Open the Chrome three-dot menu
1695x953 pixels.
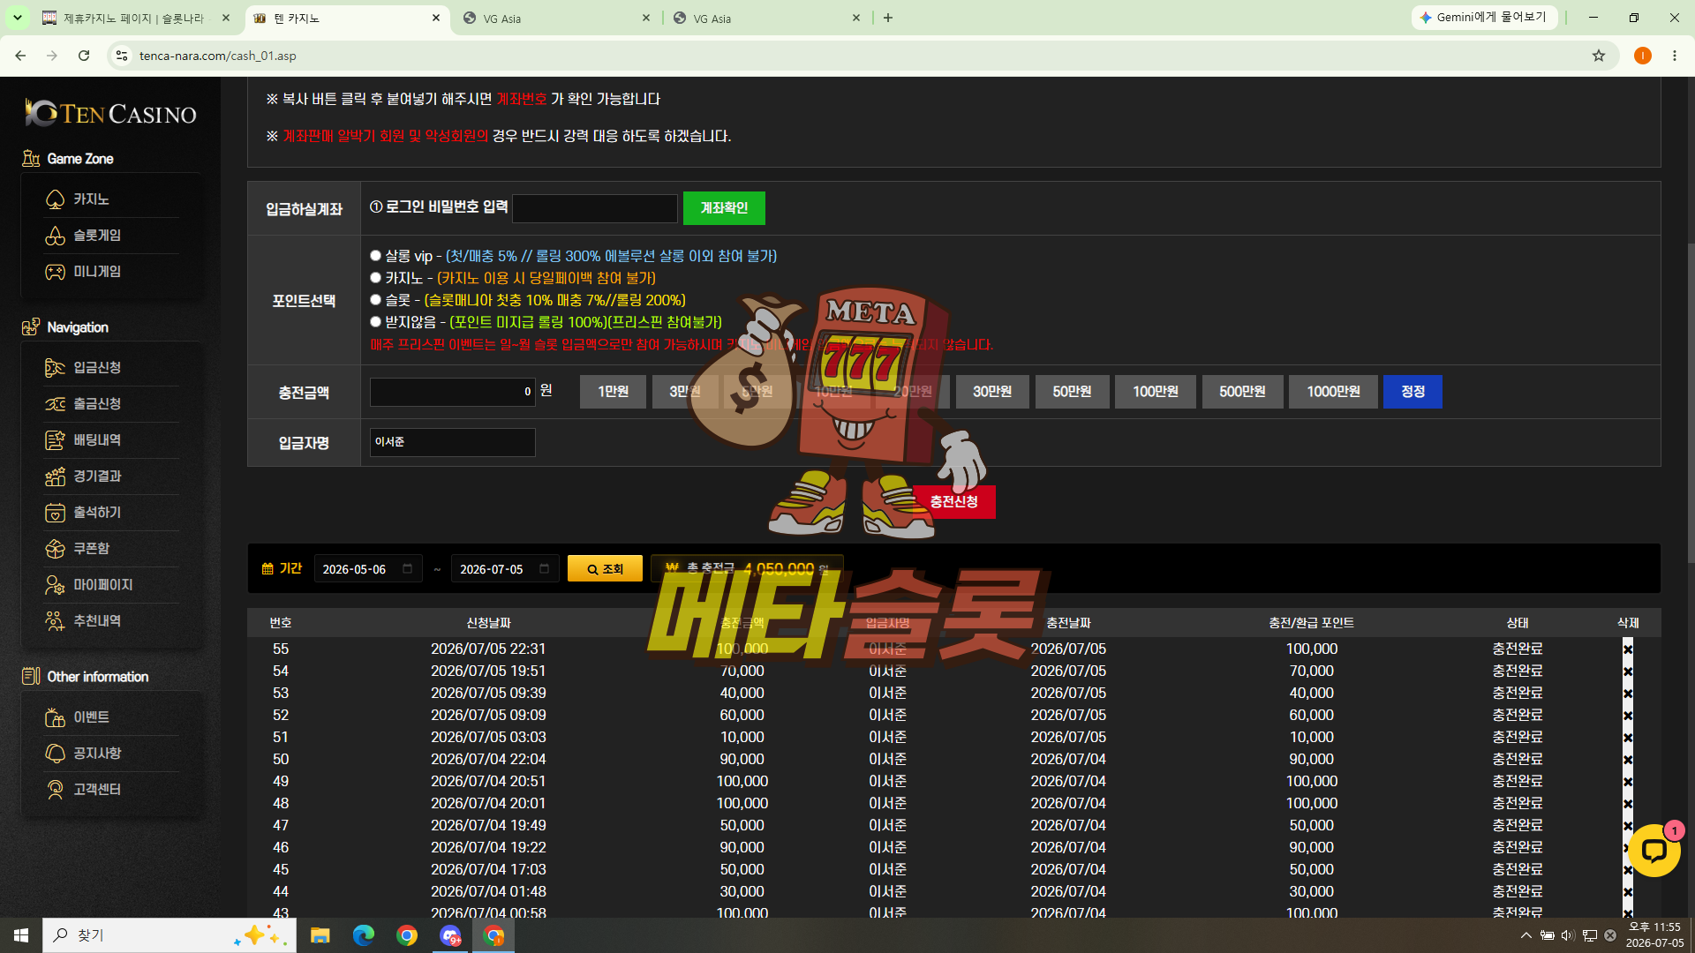pos(1675,56)
